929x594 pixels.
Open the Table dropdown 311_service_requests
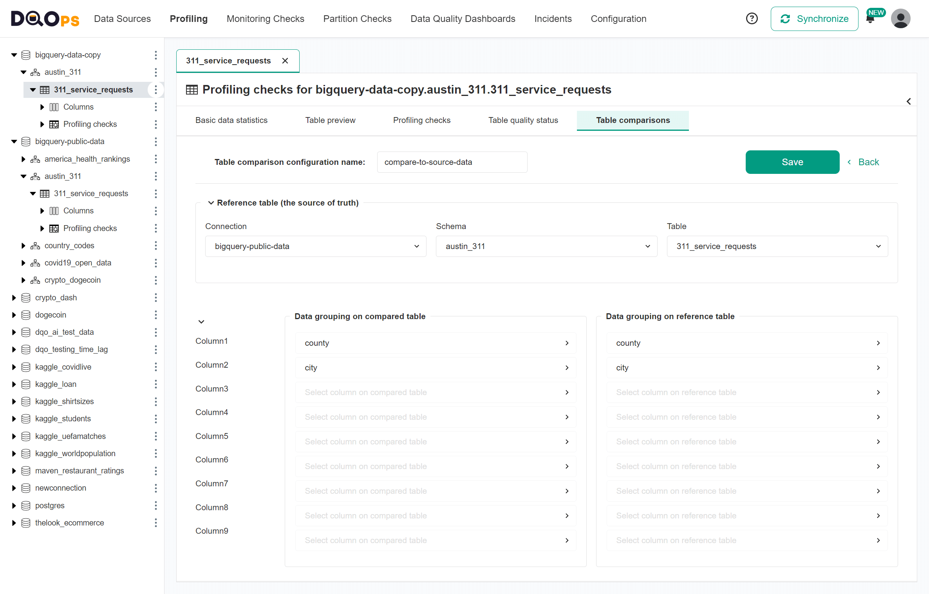[777, 246]
